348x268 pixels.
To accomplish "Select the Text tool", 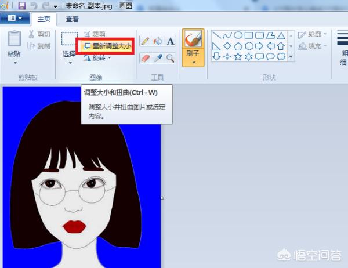I will (x=171, y=41).
